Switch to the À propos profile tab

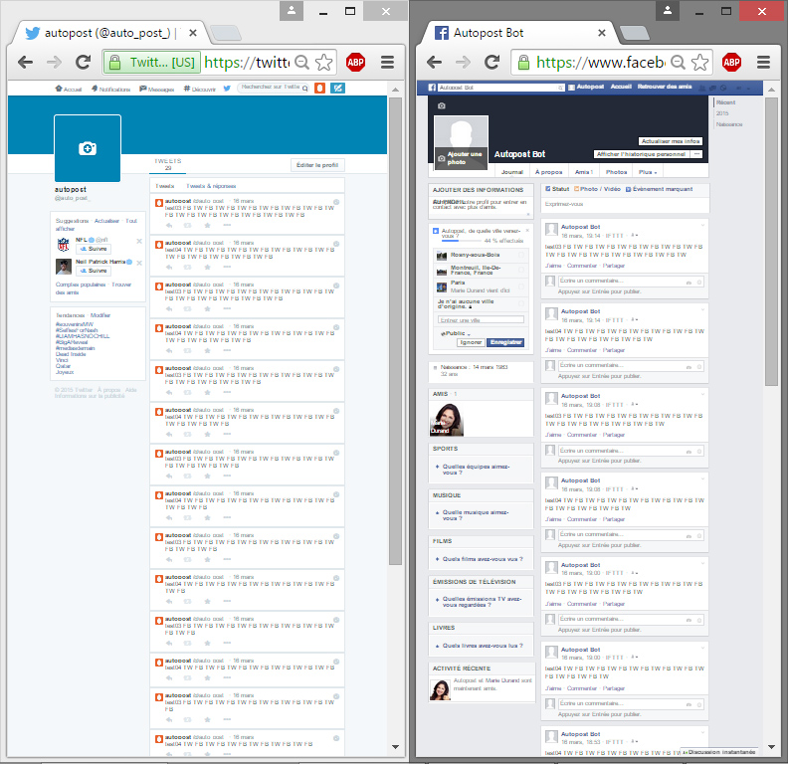coord(551,172)
